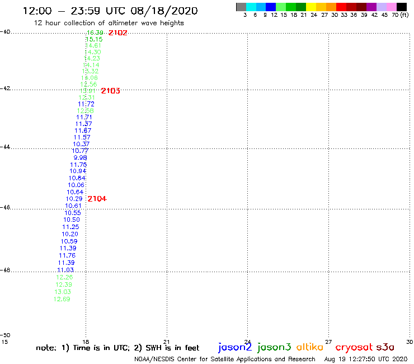The width and height of the screenshot is (414, 364).
Task: Select the blue reading '10.37'
Action: pos(81,144)
